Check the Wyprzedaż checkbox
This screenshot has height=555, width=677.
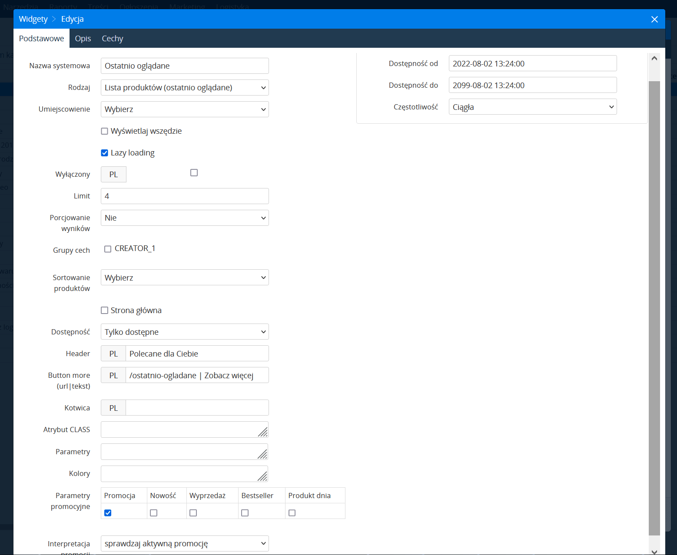click(193, 513)
